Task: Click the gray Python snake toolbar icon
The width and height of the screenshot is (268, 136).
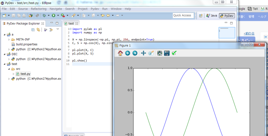Action: (37, 15)
